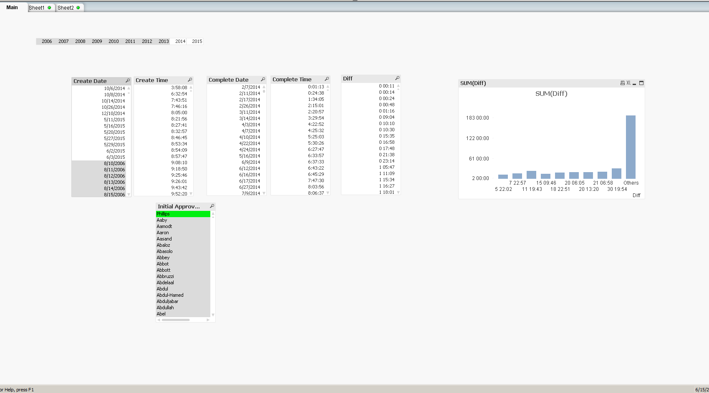Select Abbruzzi approver entry

[x=183, y=276]
